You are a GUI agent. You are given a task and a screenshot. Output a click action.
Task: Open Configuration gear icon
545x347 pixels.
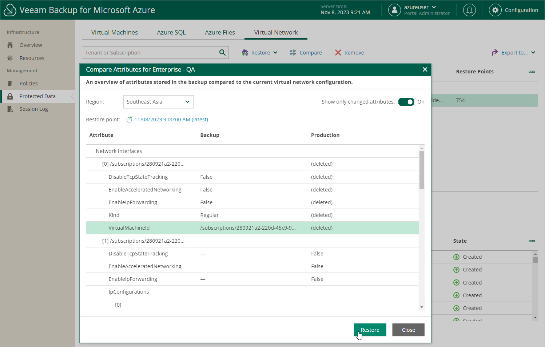coord(495,10)
